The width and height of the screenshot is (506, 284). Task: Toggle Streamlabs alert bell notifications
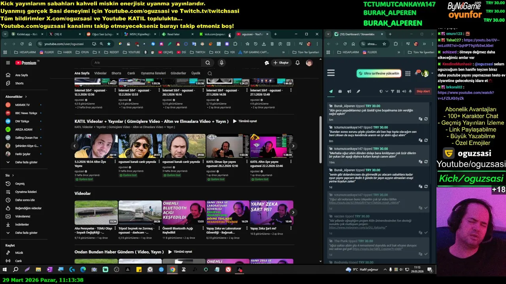(x=410, y=92)
